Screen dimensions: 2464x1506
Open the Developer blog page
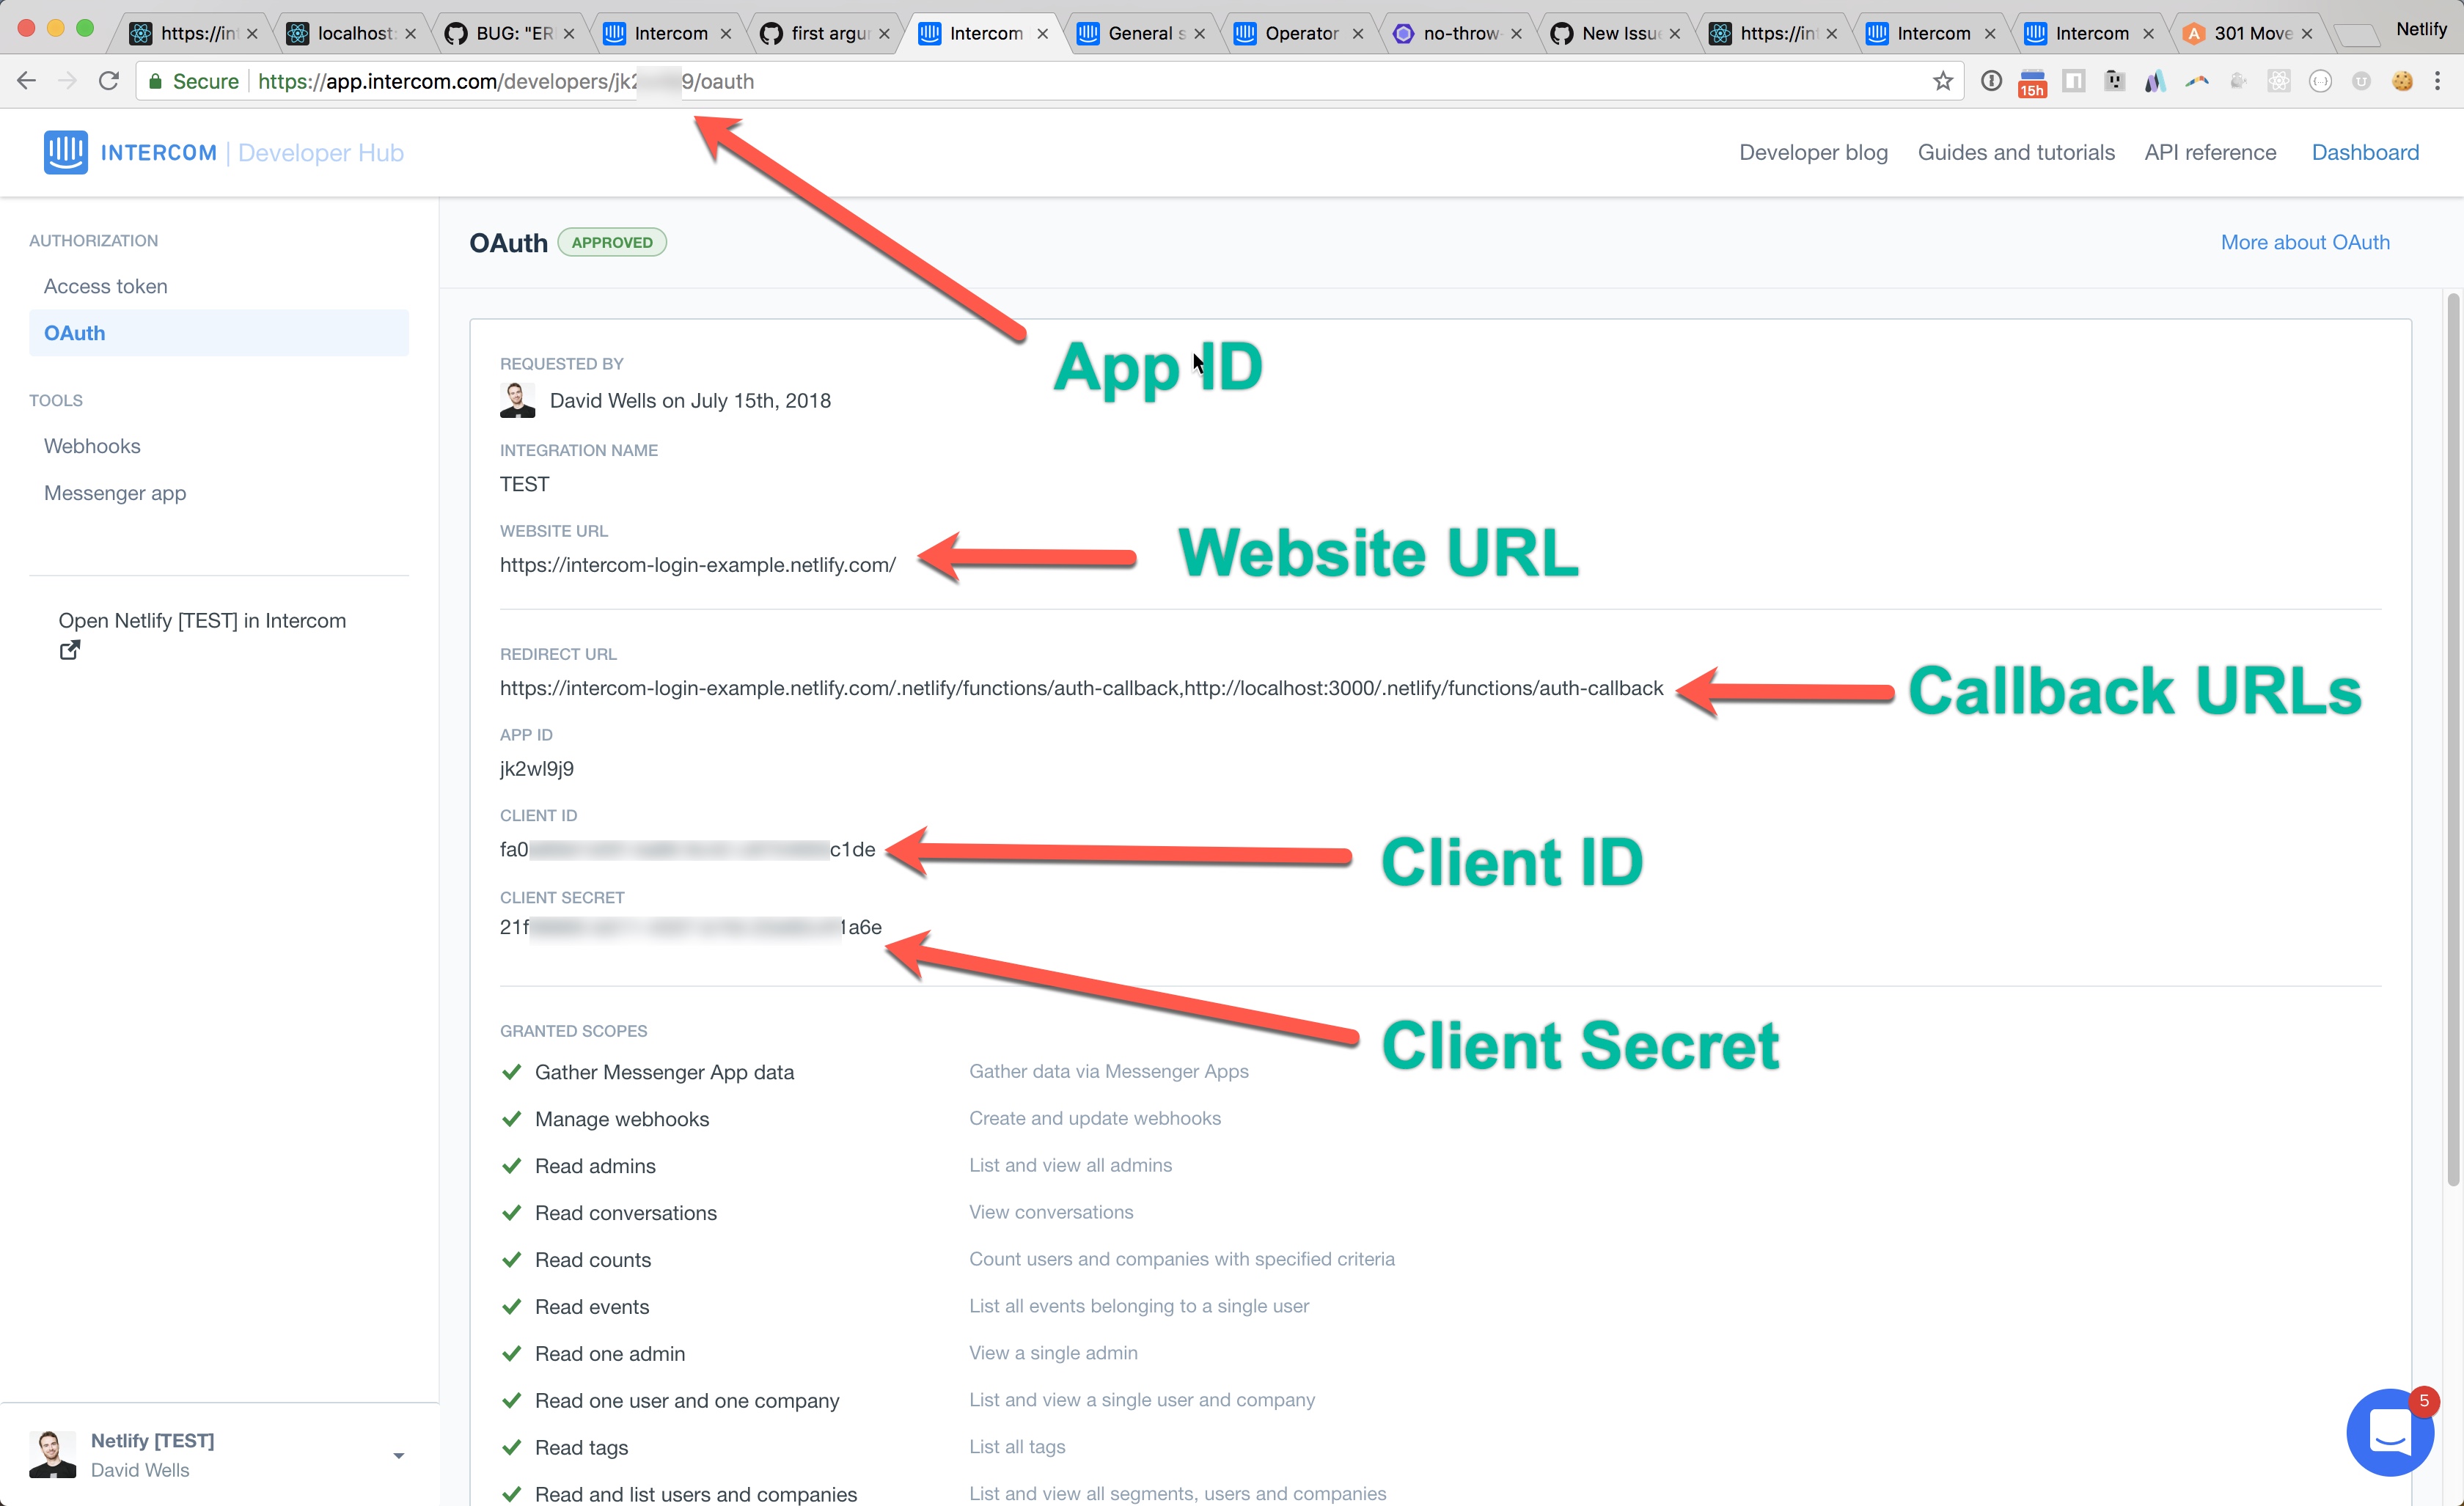(1813, 151)
